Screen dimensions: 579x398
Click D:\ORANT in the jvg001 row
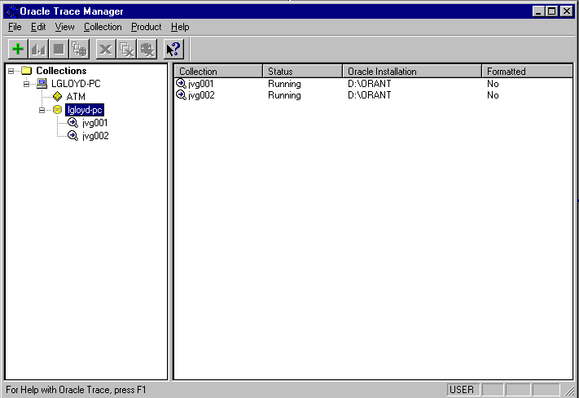point(369,84)
